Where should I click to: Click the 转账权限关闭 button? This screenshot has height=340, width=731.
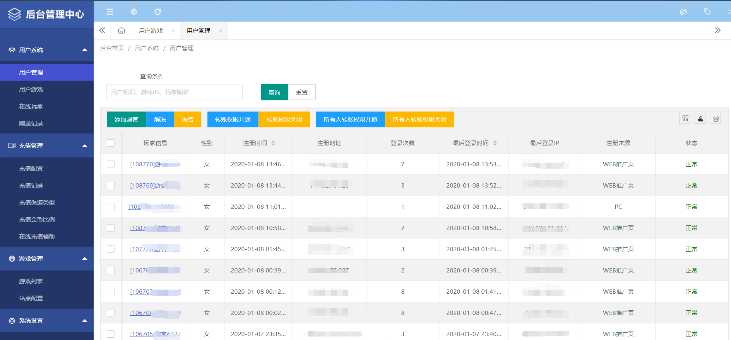(284, 119)
